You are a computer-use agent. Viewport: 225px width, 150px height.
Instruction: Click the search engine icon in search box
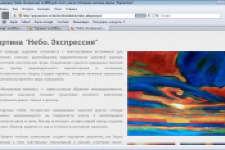157,16
